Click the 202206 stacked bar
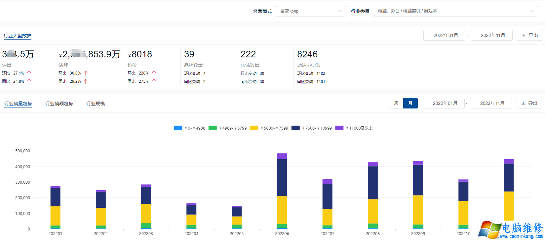This screenshot has height=242, width=545. coord(282,191)
